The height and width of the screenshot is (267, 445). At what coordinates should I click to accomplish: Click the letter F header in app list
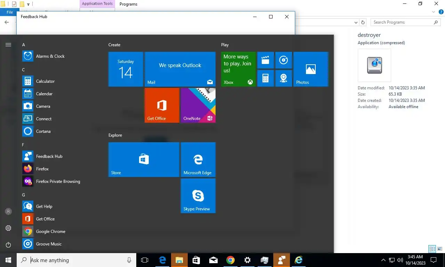tap(23, 145)
